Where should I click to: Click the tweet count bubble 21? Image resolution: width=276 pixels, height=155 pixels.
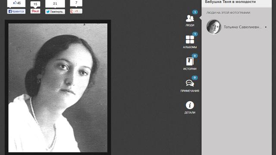click(55, 4)
